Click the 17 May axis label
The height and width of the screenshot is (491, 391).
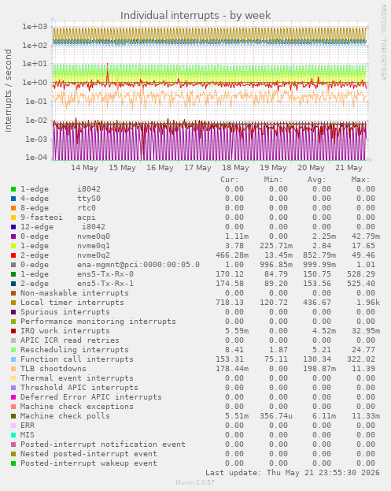click(x=197, y=168)
